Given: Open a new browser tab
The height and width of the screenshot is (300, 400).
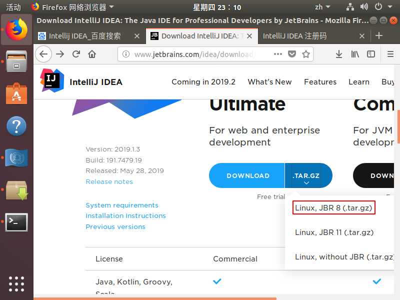Looking at the screenshot, I should coord(379,35).
